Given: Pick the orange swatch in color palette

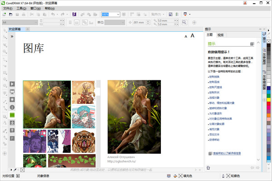Looking at the screenshot, I should 268,115.
